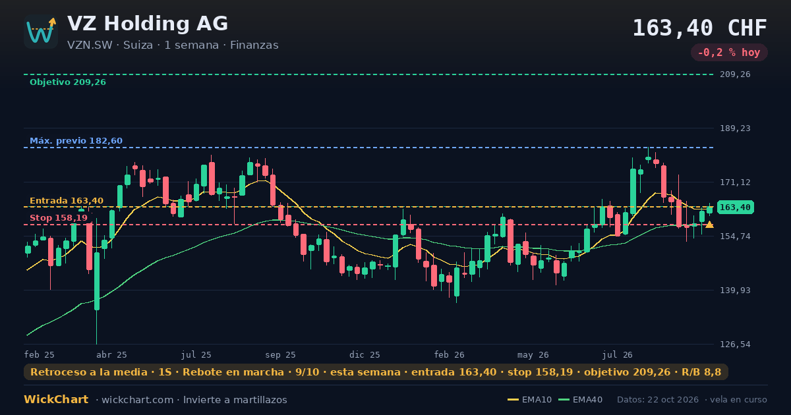Click the Máx. previo 182,60 label
The image size is (791, 415).
(x=76, y=141)
